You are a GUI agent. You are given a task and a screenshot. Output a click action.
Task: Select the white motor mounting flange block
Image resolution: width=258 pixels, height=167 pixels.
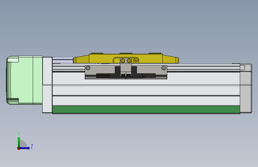tap(47, 85)
